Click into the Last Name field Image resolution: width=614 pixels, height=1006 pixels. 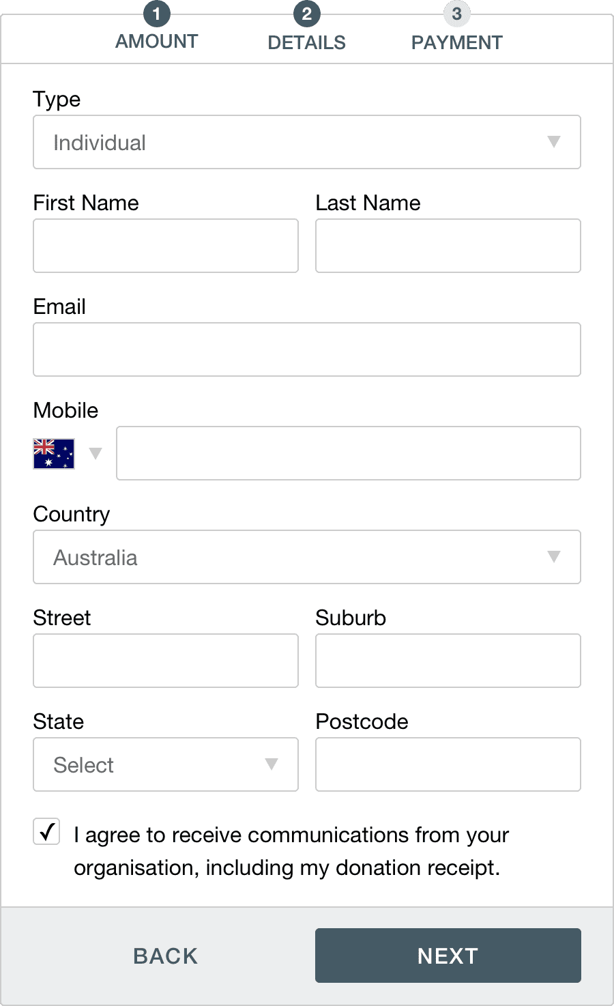(x=448, y=246)
